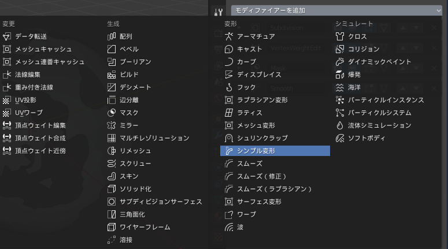Image resolution: width=448 pixels, height=249 pixels.
Task: Click the ワープ icon
Action: click(x=229, y=214)
